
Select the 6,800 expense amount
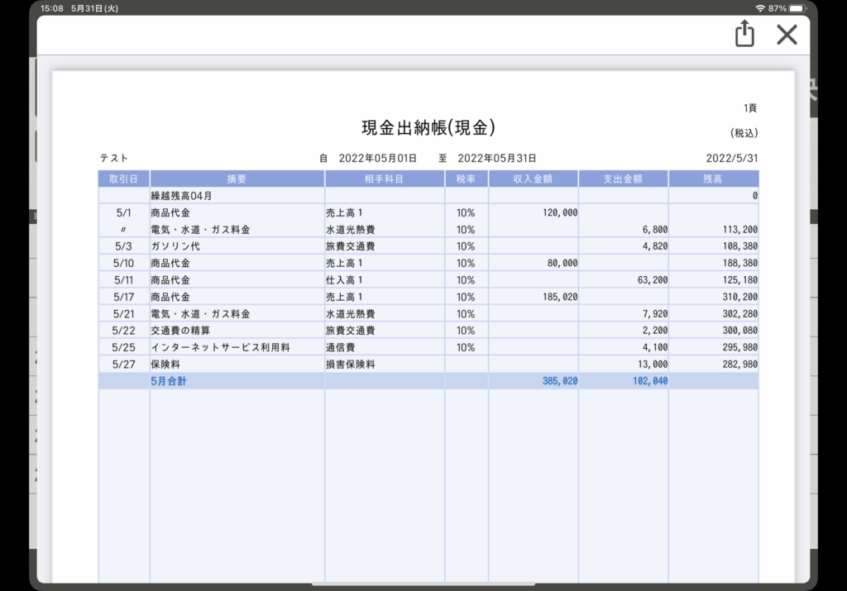pyautogui.click(x=655, y=230)
